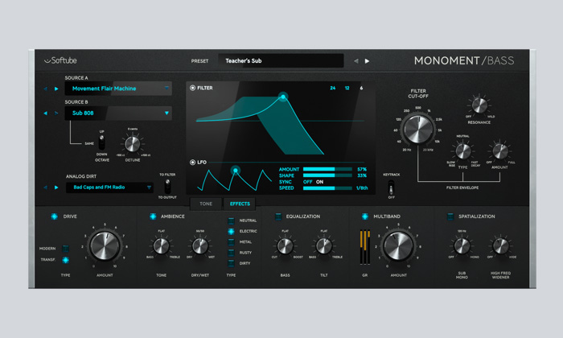Toggle the Multiband section power
Viewport: 563px width, 338px height.
point(365,216)
